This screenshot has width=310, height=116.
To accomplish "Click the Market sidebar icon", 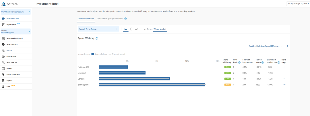I will (3, 51).
